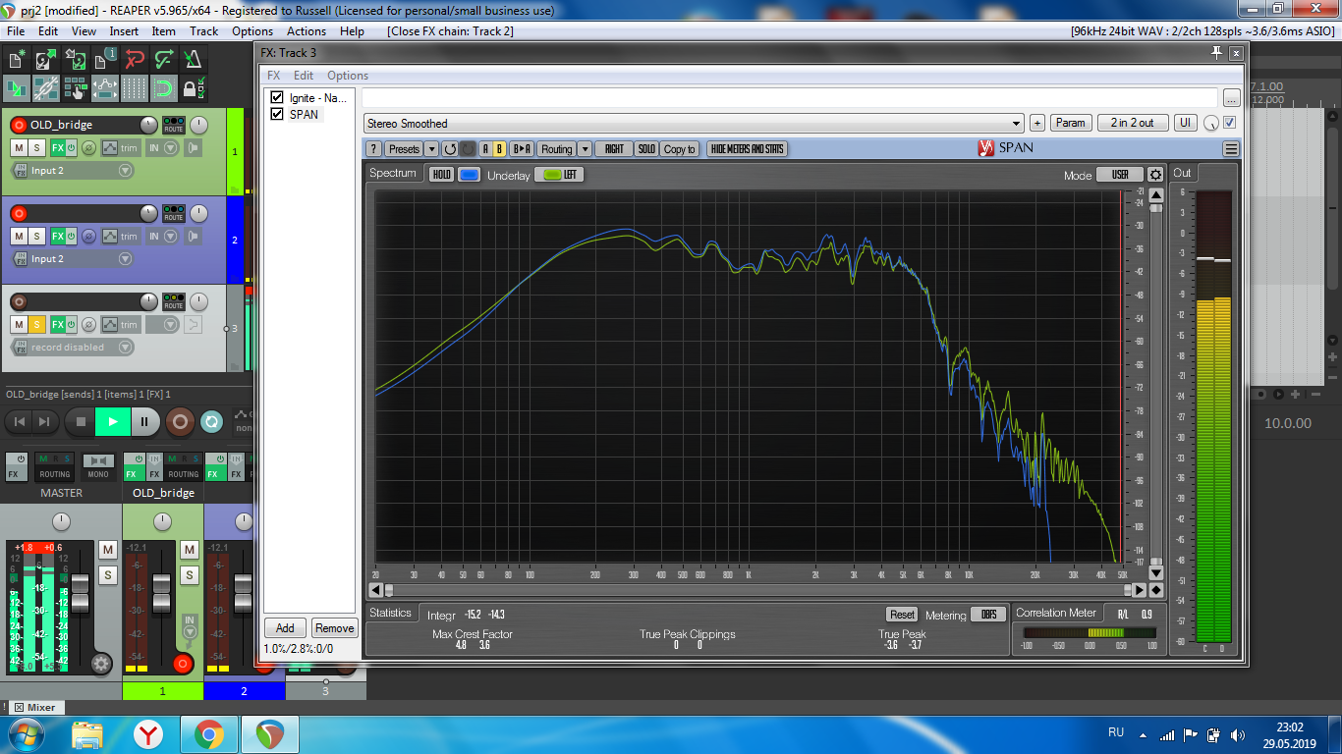The image size is (1342, 754).
Task: Toggle the Ignite plugin enable checkbox
Action: tap(277, 98)
